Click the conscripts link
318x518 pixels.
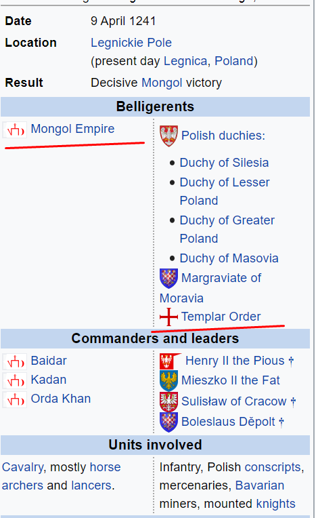click(273, 467)
